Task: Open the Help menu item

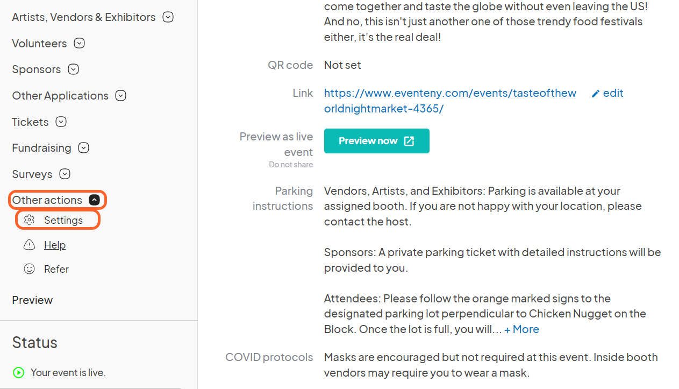Action: 55,245
